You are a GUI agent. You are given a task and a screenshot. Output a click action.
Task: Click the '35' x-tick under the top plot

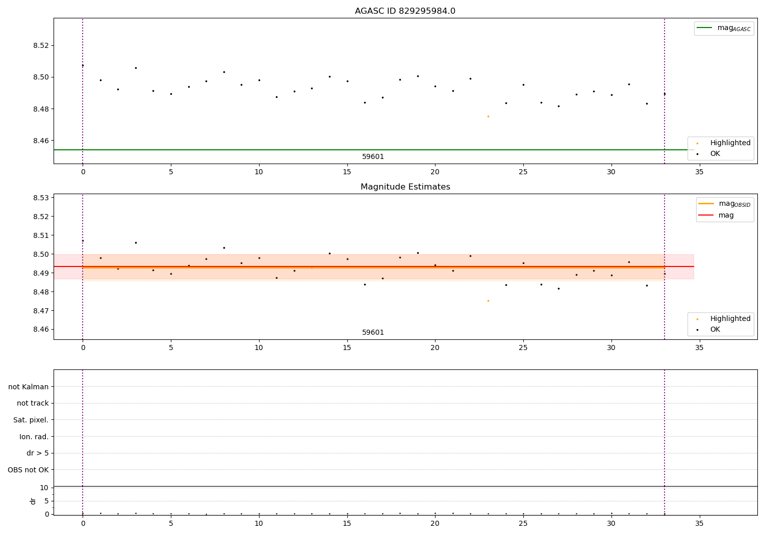(699, 172)
